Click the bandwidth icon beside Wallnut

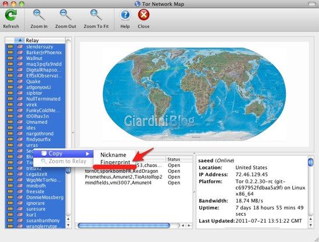(10, 58)
